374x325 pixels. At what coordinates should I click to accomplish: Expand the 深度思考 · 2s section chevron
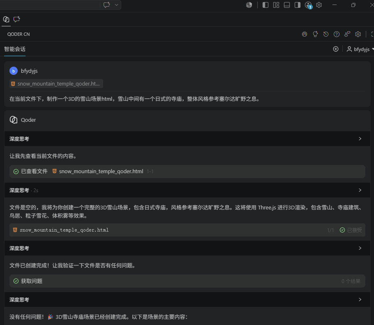pyautogui.click(x=360, y=190)
